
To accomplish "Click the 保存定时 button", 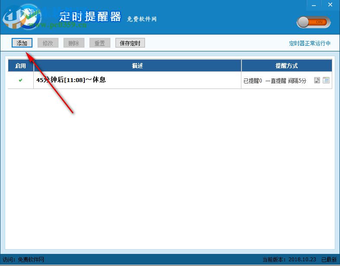I will [130, 43].
